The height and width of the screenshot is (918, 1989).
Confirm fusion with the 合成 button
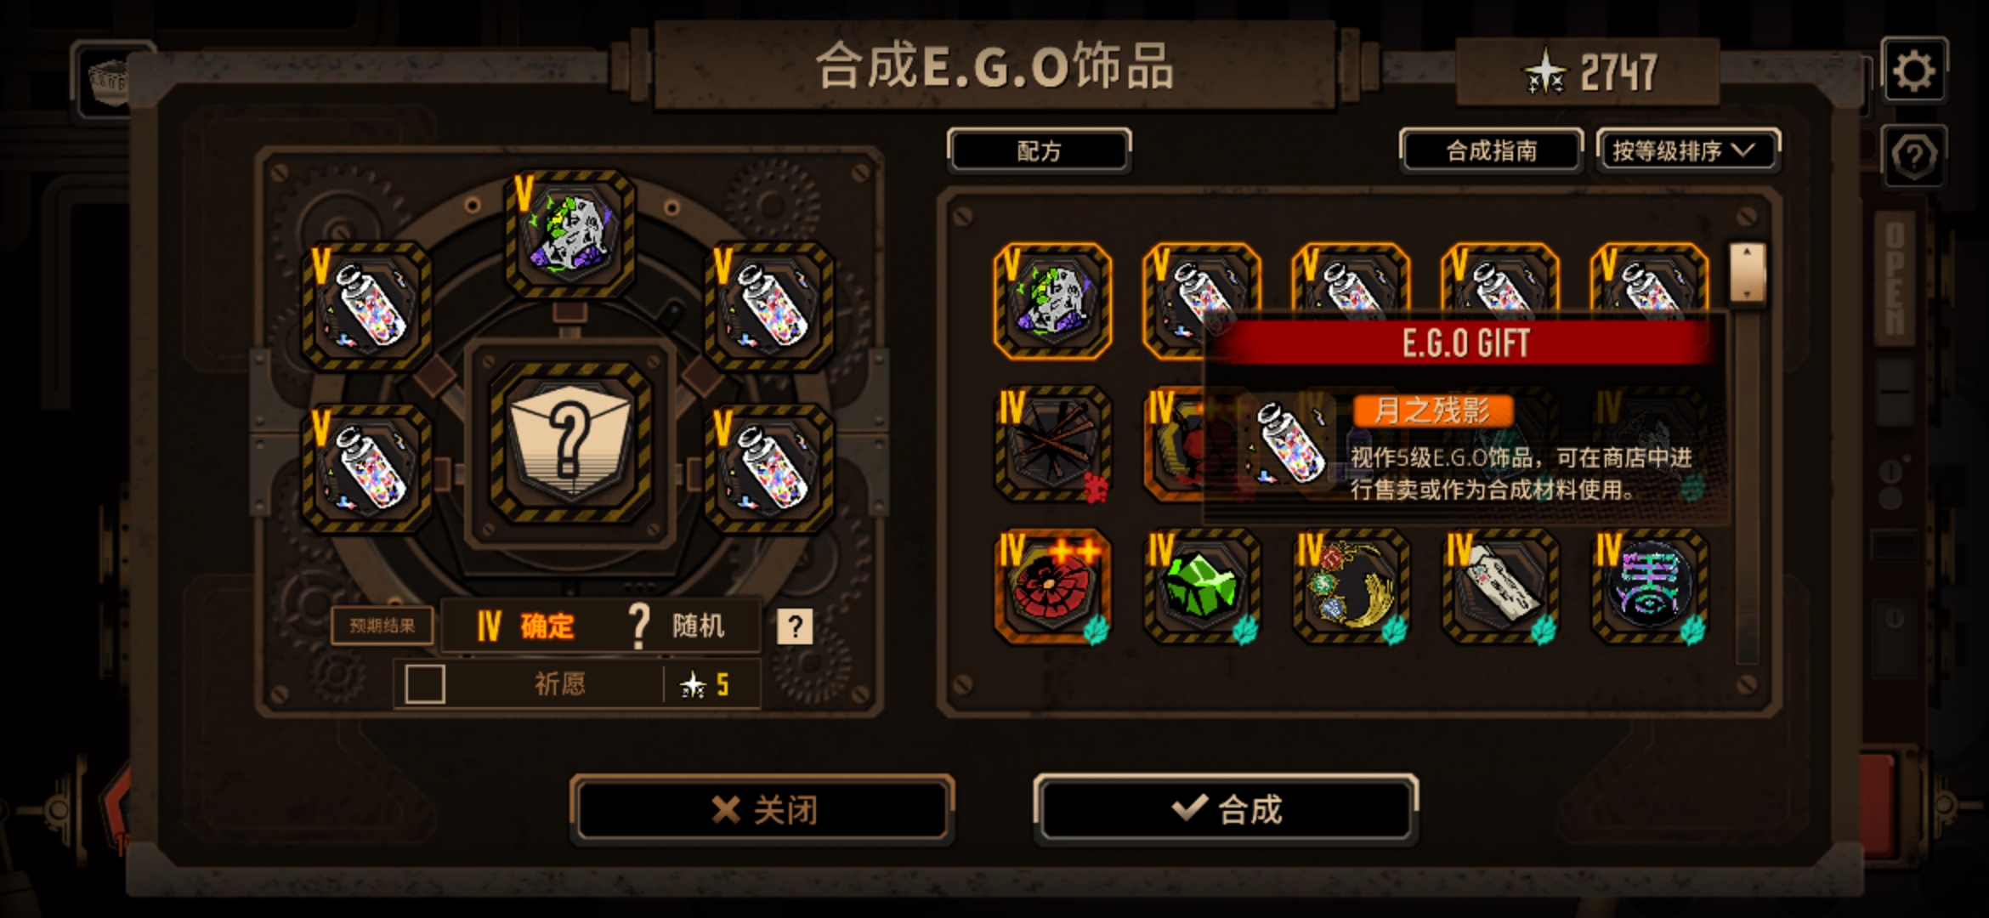point(1226,809)
